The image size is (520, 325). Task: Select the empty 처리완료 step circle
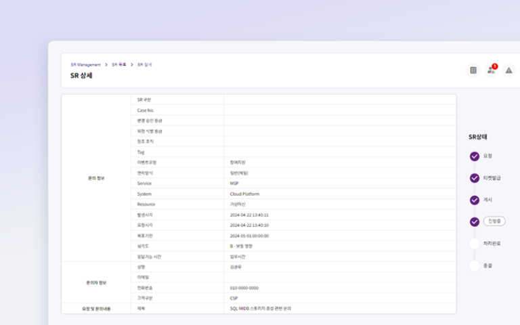(x=475, y=243)
